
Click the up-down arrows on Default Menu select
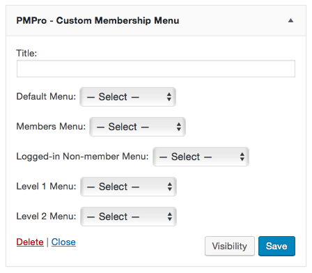169,97
